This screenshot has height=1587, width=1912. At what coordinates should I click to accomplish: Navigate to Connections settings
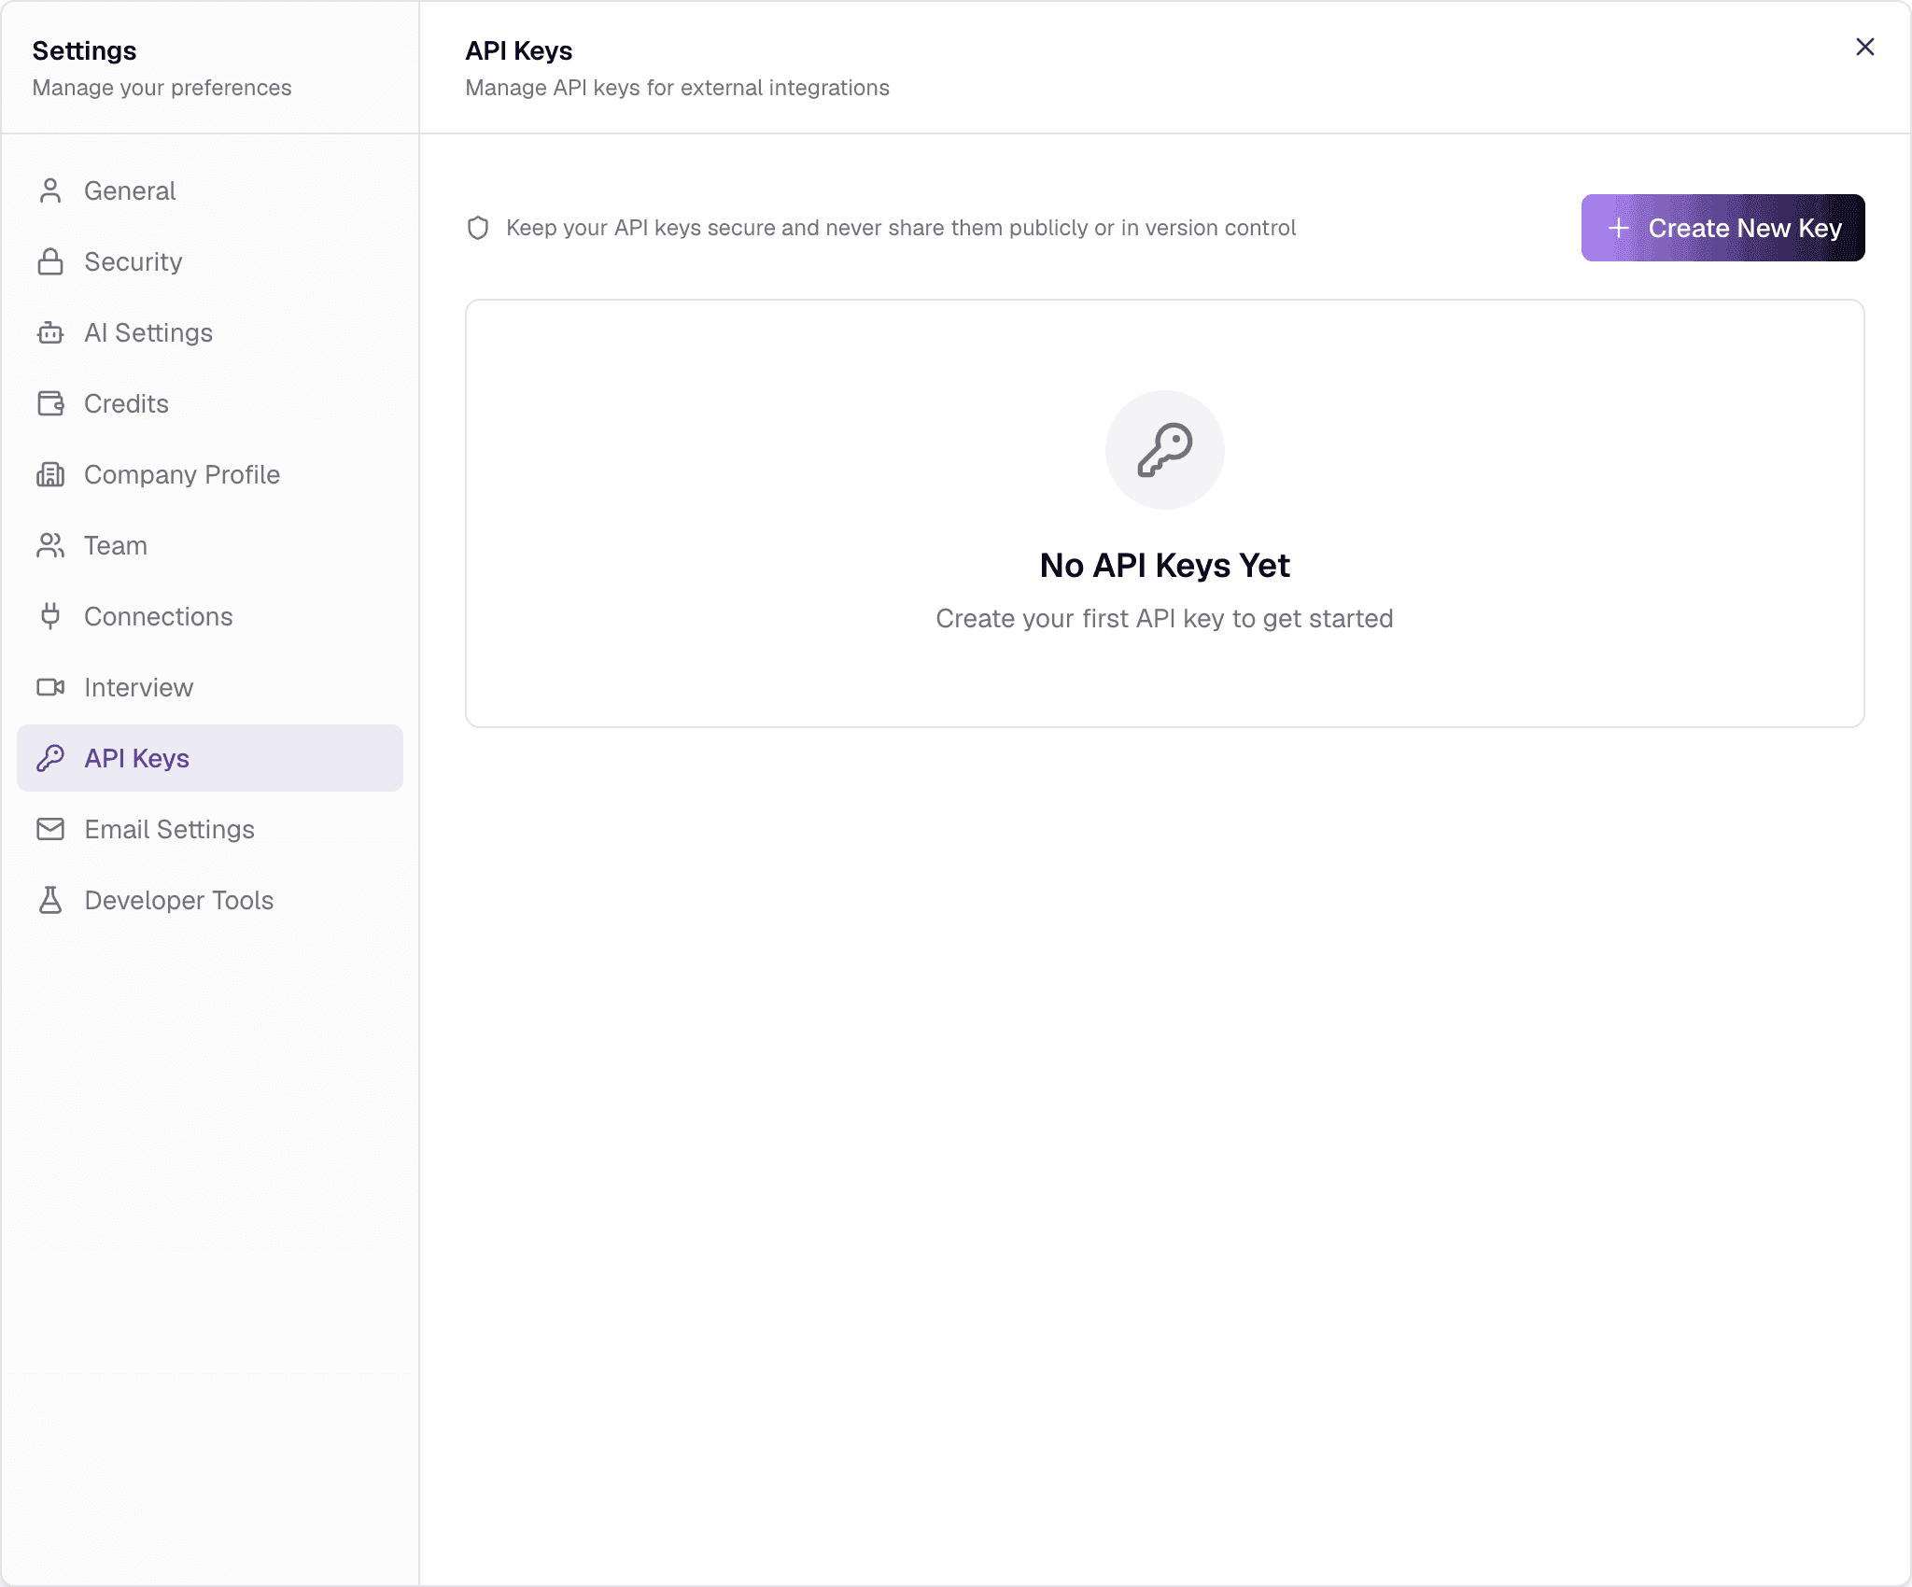tap(210, 616)
